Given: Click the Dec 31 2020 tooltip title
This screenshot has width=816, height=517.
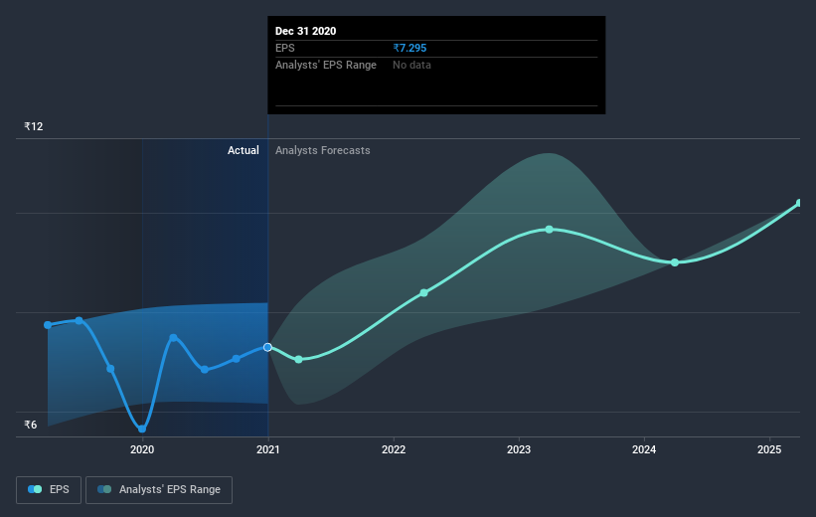Looking at the screenshot, I should (305, 31).
